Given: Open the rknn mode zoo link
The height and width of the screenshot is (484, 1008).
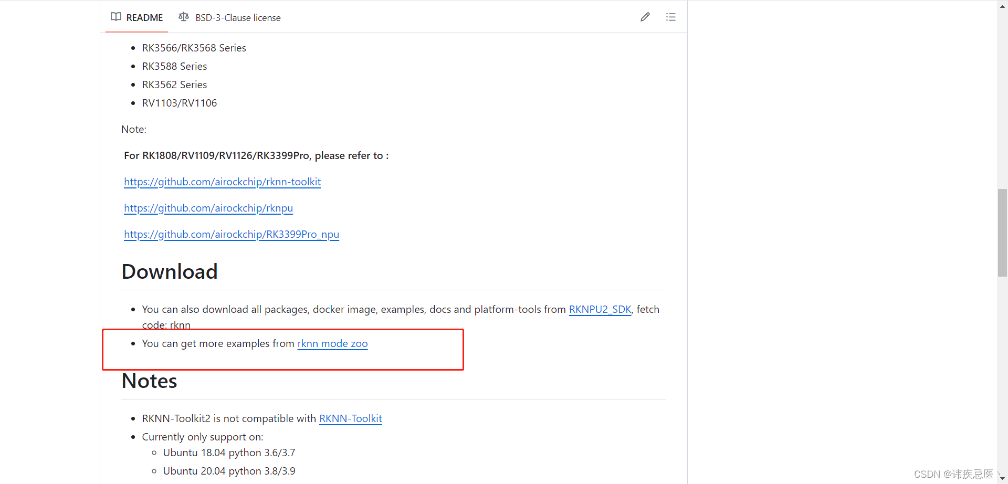Looking at the screenshot, I should pos(332,343).
